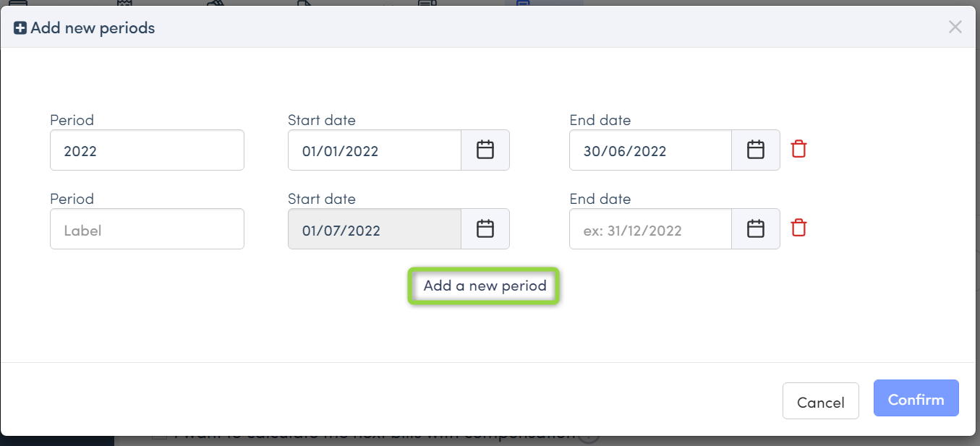The image size is (980, 446).
Task: Focus the empty second End date field
Action: [x=649, y=229]
